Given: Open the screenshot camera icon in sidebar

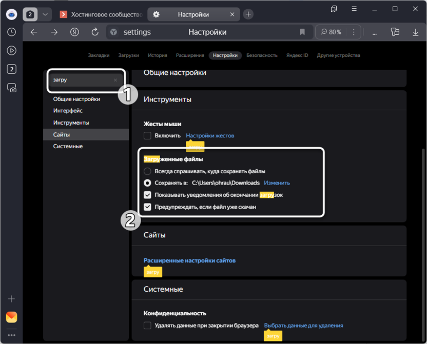Looking at the screenshot, I should pyautogui.click(x=11, y=88).
